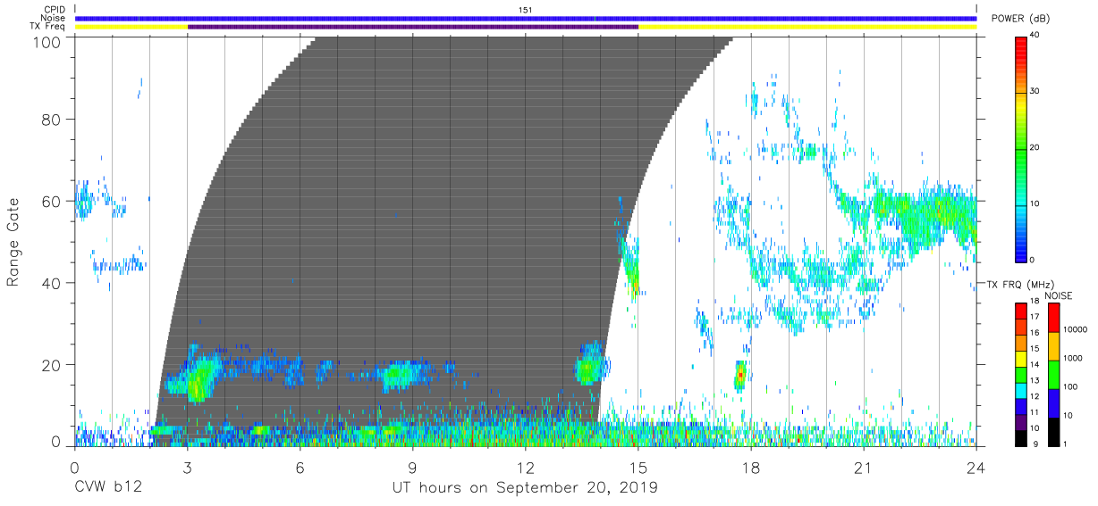The width and height of the screenshot is (1098, 506).
Task: Click the 24 UT hour tick label
Action: click(x=976, y=467)
